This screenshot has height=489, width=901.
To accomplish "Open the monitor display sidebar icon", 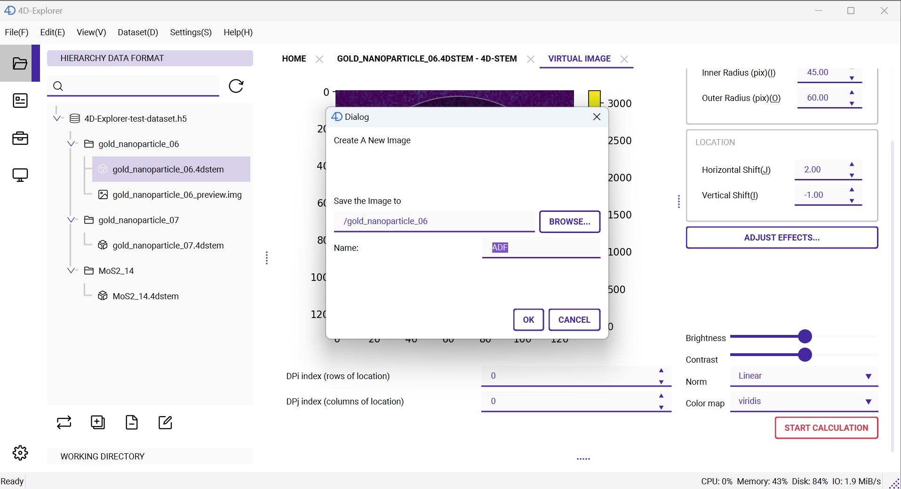I will (20, 175).
